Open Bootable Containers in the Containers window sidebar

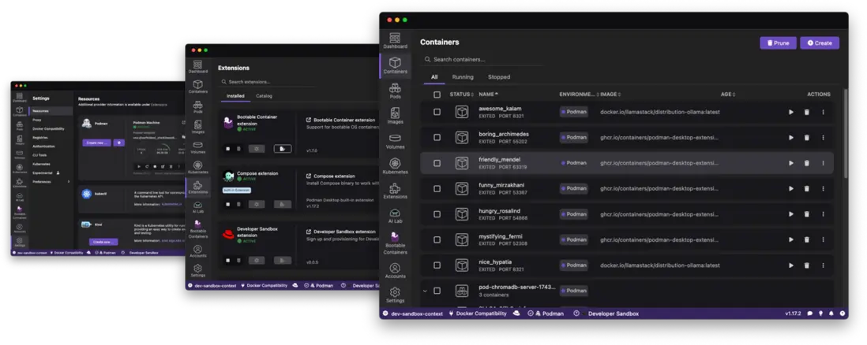395,243
